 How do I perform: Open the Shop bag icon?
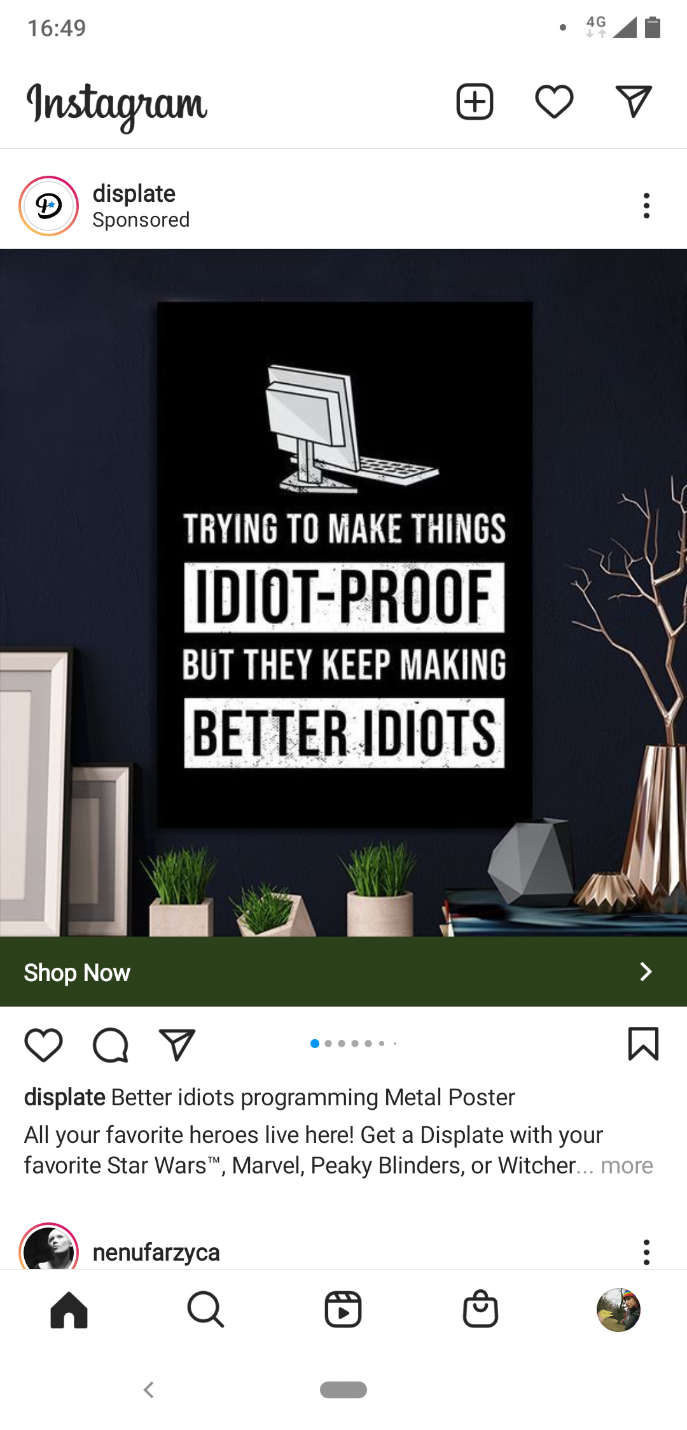click(480, 1309)
